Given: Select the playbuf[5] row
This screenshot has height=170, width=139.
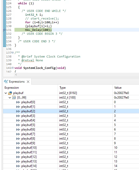Looking at the screenshot, I should [x=71, y=125].
